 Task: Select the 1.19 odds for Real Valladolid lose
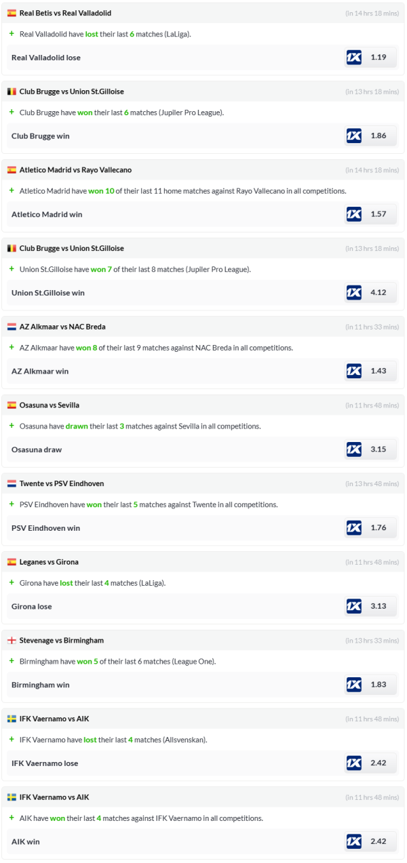[x=379, y=58]
